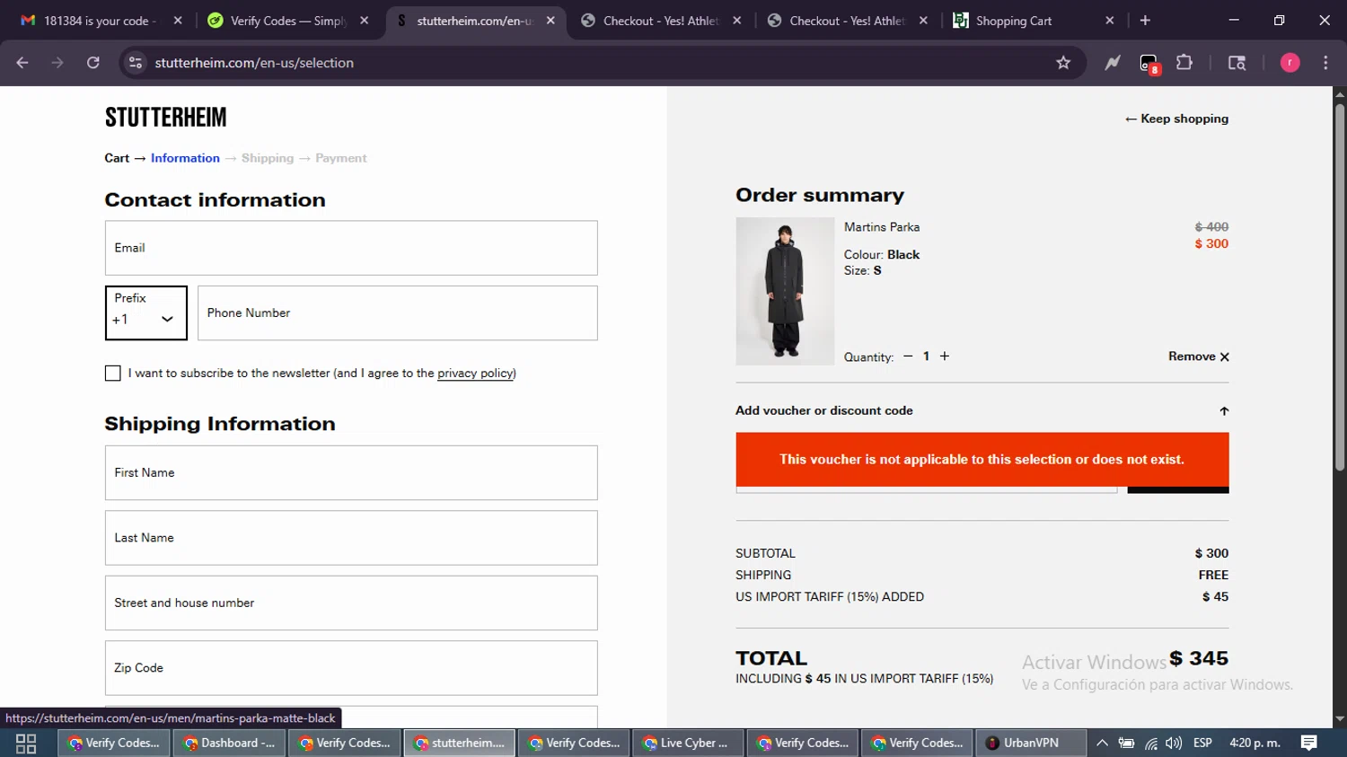This screenshot has height=757, width=1347.
Task: Open the notification center icon
Action: click(1309, 743)
